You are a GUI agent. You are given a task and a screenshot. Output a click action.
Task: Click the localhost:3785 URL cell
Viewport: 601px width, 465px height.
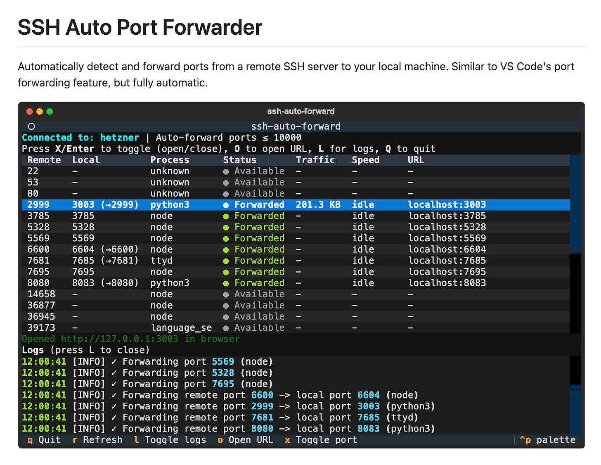447,216
